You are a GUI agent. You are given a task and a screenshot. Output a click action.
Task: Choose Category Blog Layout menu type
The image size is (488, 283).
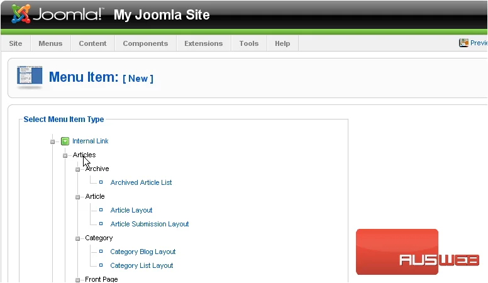[x=143, y=252]
